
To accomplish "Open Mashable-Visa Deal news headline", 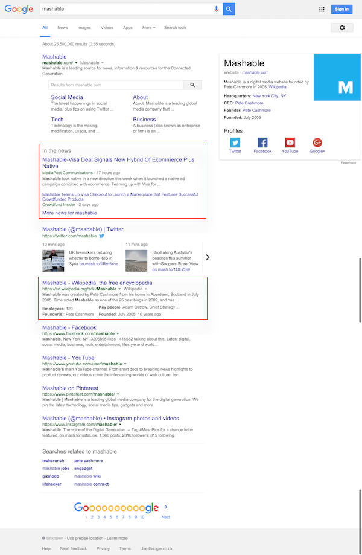I will (x=118, y=163).
